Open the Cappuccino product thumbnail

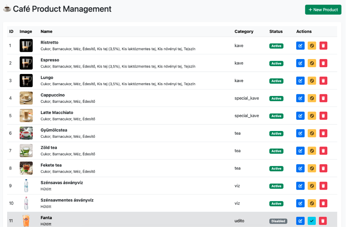26,98
